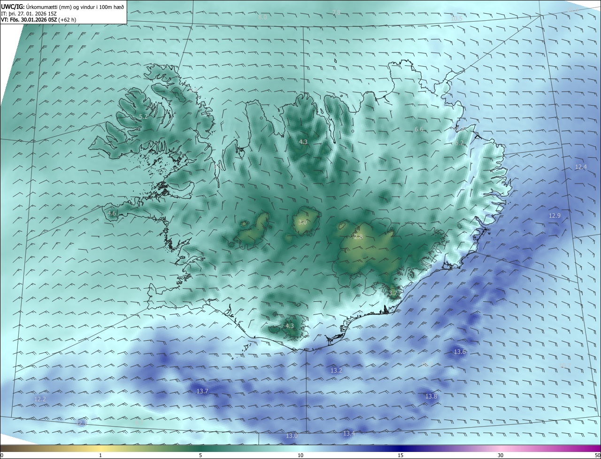Click the 3.0 value on the central glacier

coord(302,222)
